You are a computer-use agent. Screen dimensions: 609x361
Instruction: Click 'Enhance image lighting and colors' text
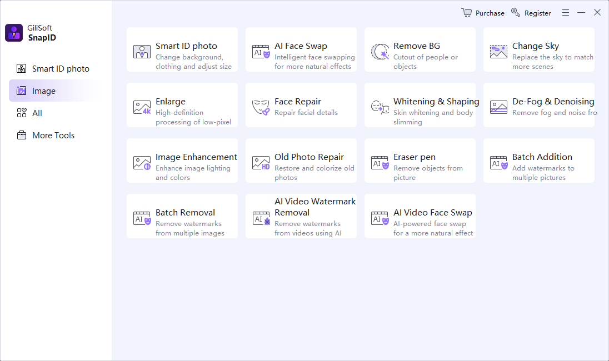click(x=193, y=173)
